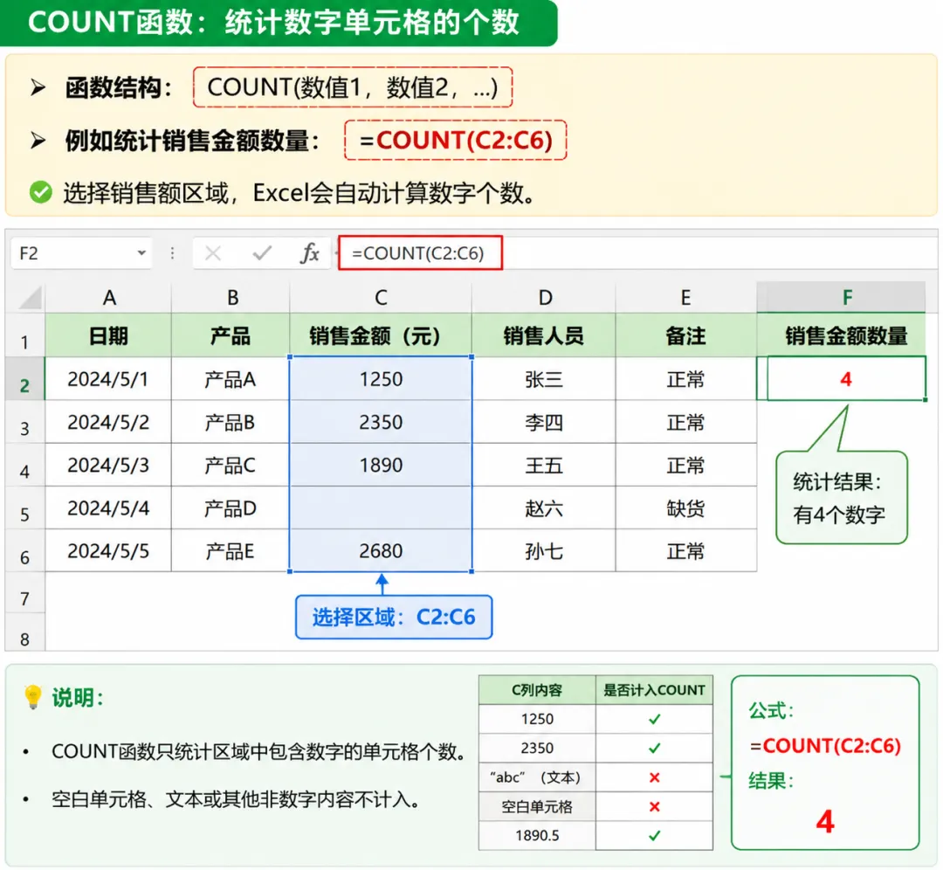The width and height of the screenshot is (943, 870).
Task: Click cell 产品B
Action: click(x=231, y=423)
